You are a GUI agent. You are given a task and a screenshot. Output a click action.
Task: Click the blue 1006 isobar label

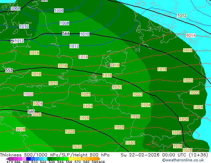(x=59, y=11)
